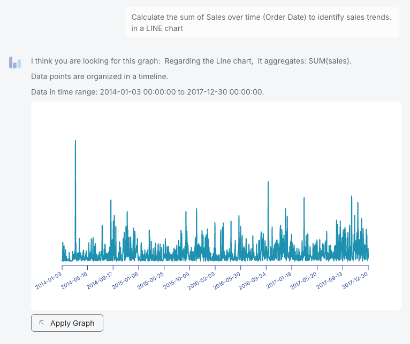
Task: Click the "SUM(sales)" aggregation description text
Action: 330,61
